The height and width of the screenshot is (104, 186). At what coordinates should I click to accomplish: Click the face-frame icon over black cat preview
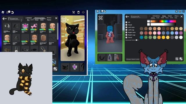[64, 20]
